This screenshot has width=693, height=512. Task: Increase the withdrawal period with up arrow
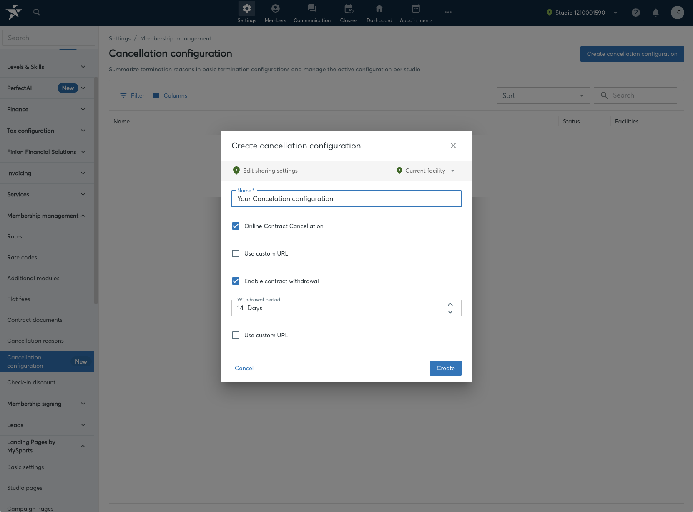coord(450,304)
